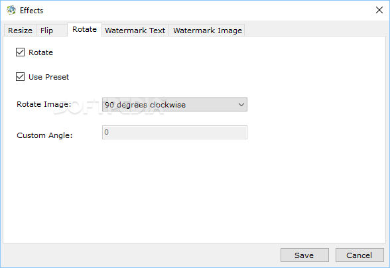Cancel the Effects dialog
390x268 pixels.
359,255
